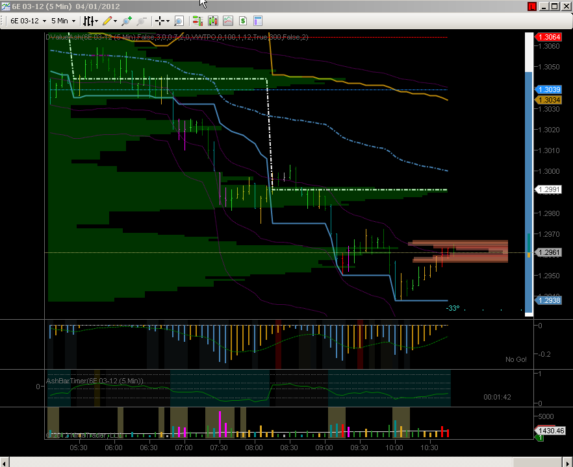This screenshot has width=573, height=467.
Task: Open the data series candlestick icon
Action: pos(213,21)
